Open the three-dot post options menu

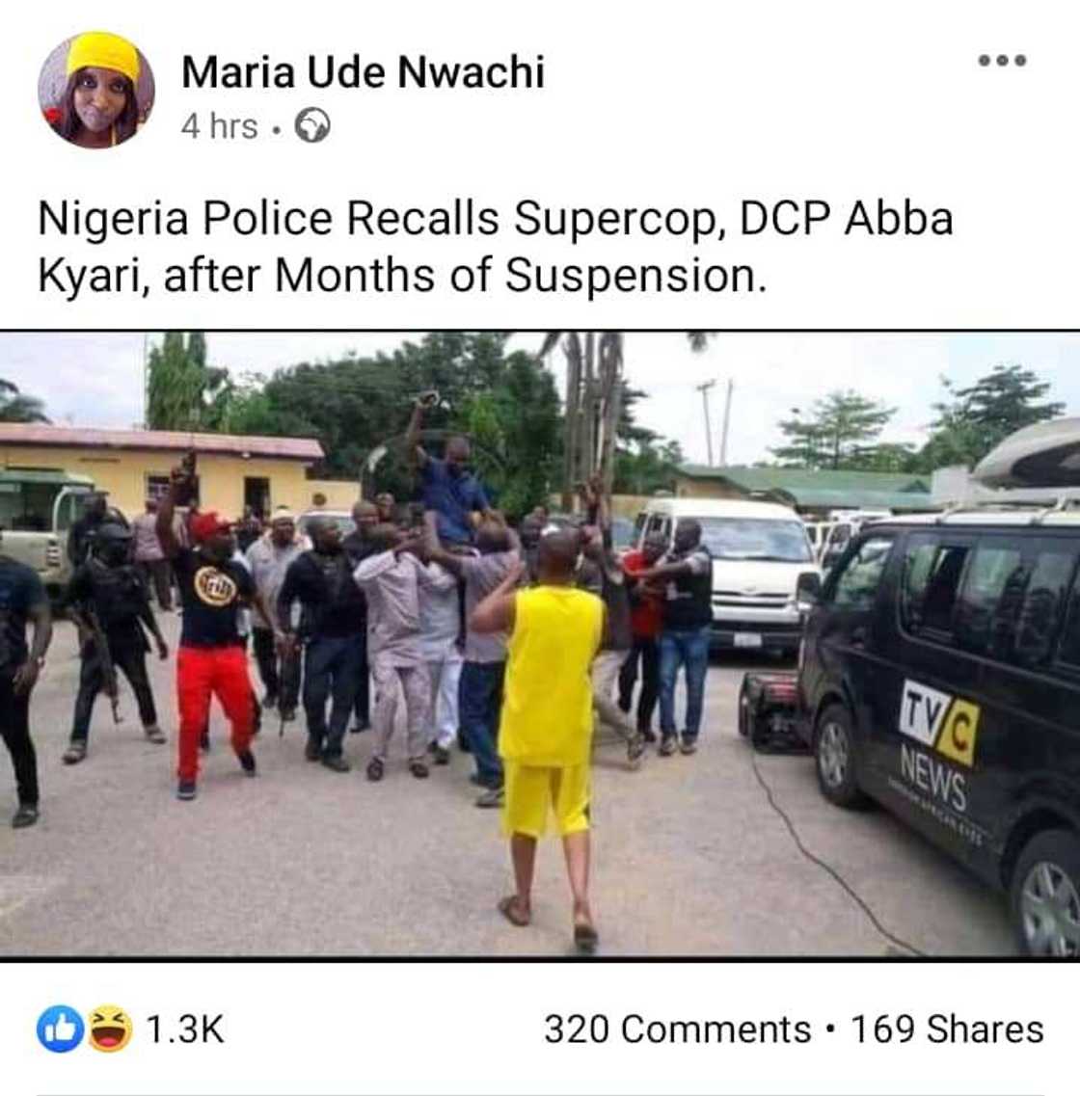pyautogui.click(x=1002, y=61)
